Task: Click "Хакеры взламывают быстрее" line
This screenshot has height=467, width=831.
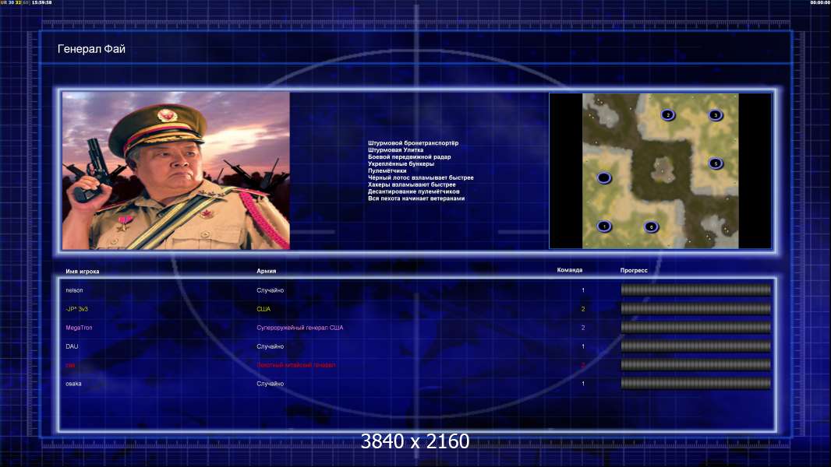Action: [412, 184]
